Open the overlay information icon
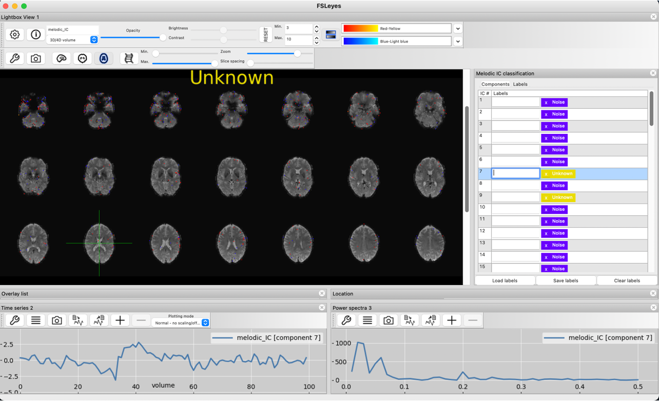 point(36,35)
